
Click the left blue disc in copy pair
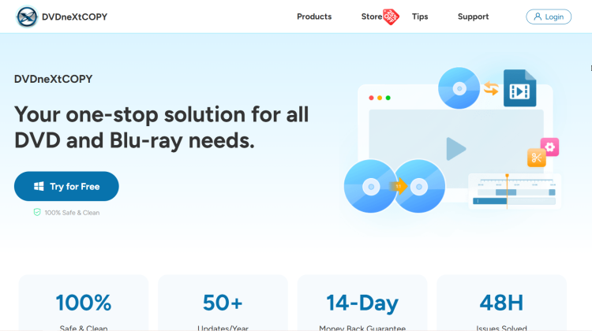pos(370,186)
